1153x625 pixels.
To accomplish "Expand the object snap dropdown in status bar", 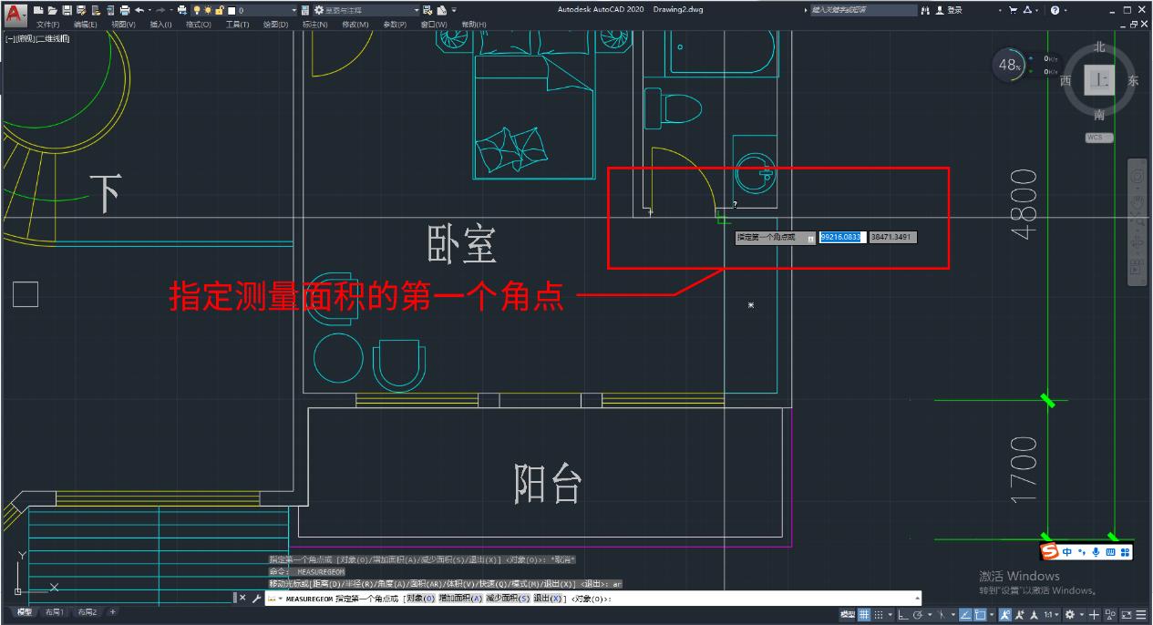I will 993,613.
